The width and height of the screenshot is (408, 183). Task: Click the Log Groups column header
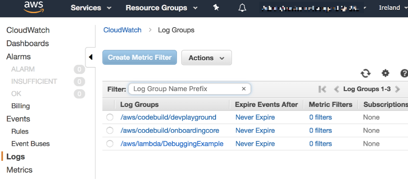pos(139,105)
